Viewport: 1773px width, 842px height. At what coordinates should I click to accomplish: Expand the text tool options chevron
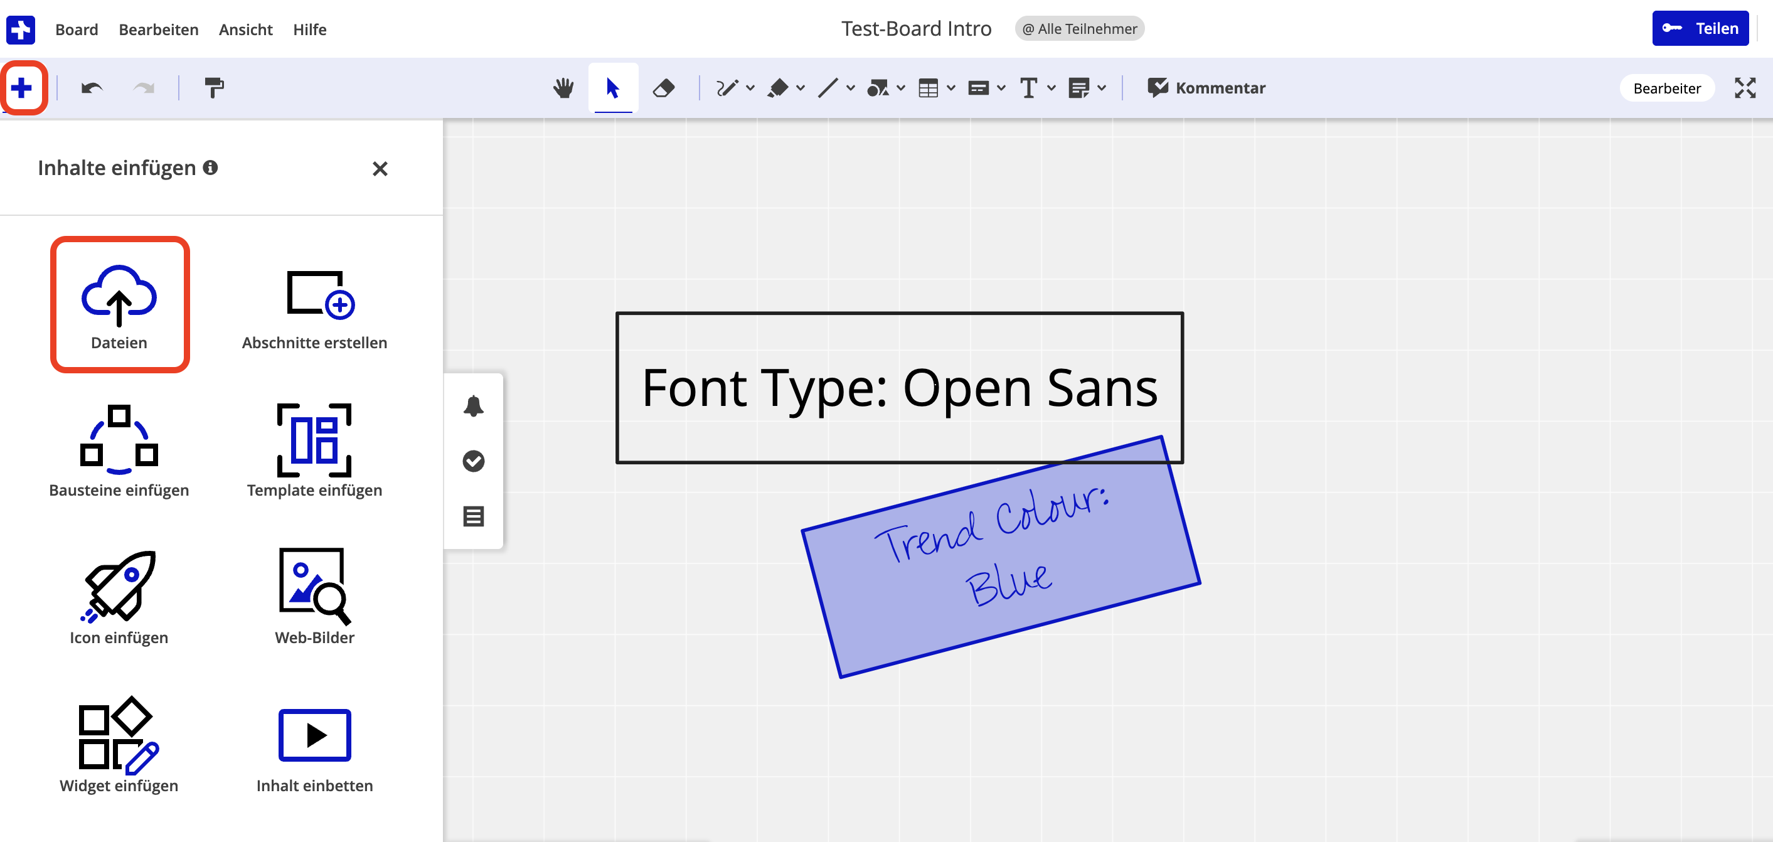tap(1050, 87)
